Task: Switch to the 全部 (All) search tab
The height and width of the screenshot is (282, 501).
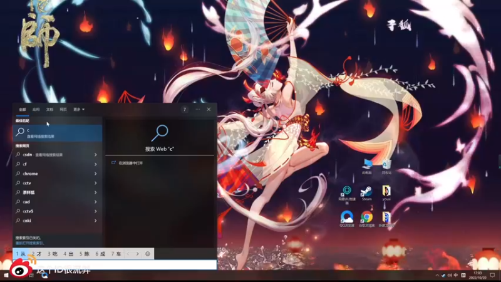Action: [x=22, y=109]
